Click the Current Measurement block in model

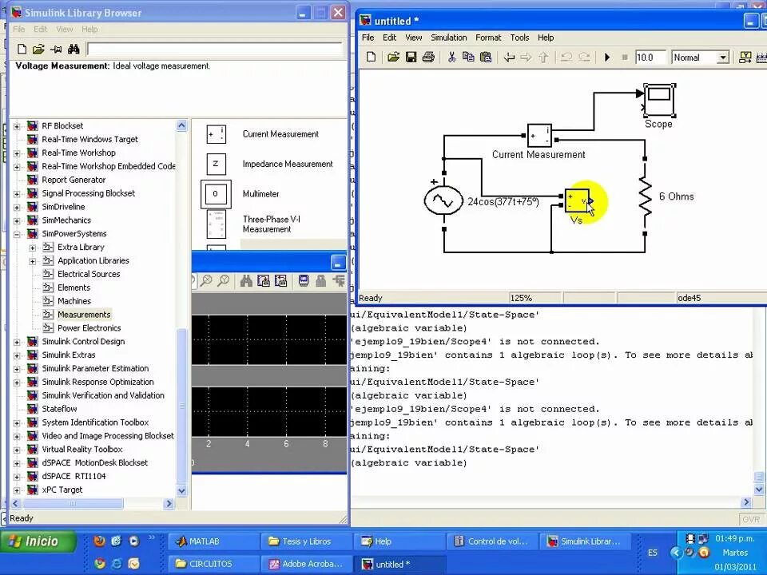pos(539,136)
